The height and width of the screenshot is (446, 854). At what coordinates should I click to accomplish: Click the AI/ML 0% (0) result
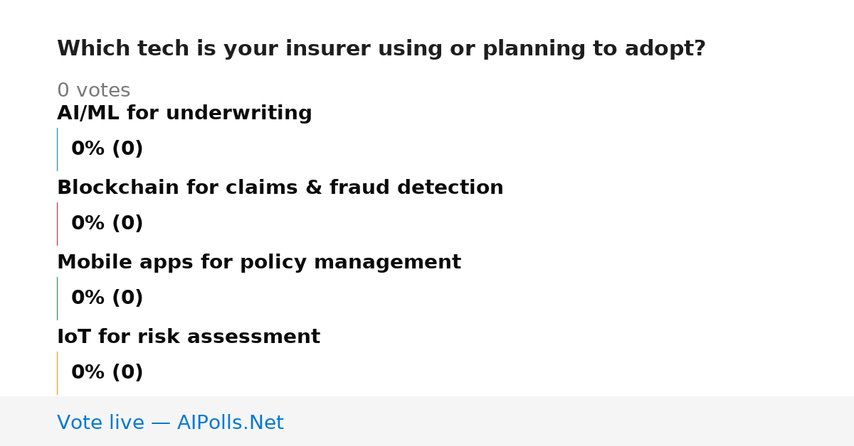pyautogui.click(x=107, y=149)
